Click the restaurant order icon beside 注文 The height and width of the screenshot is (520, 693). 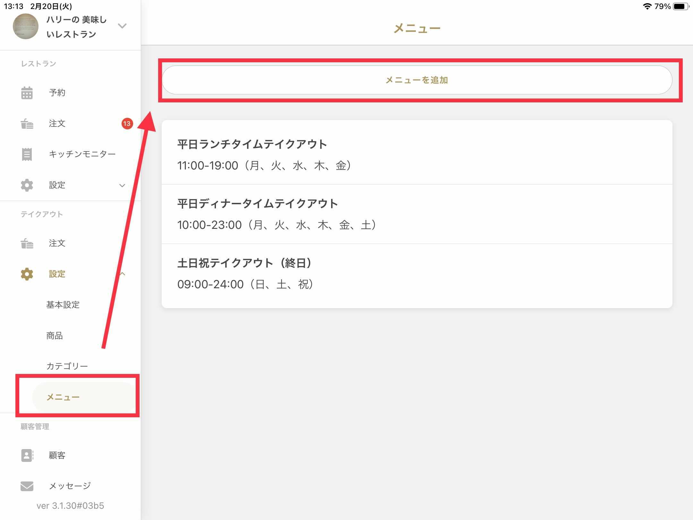(27, 124)
